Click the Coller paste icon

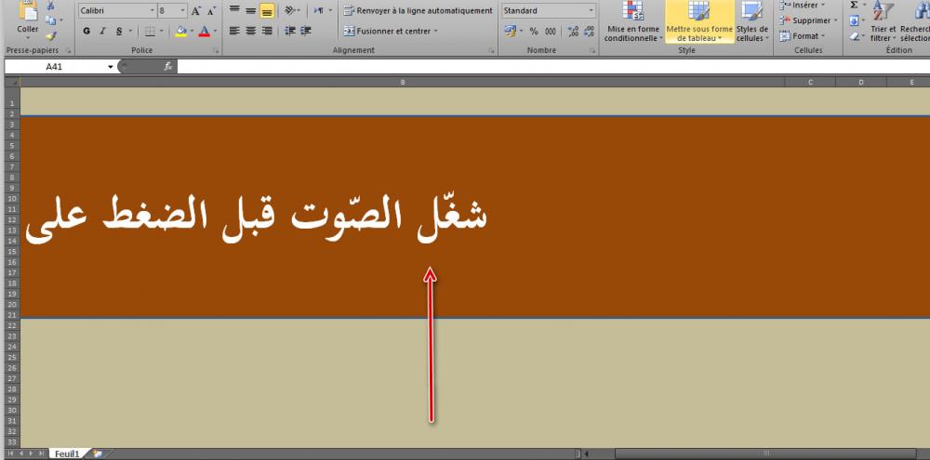tap(27, 10)
